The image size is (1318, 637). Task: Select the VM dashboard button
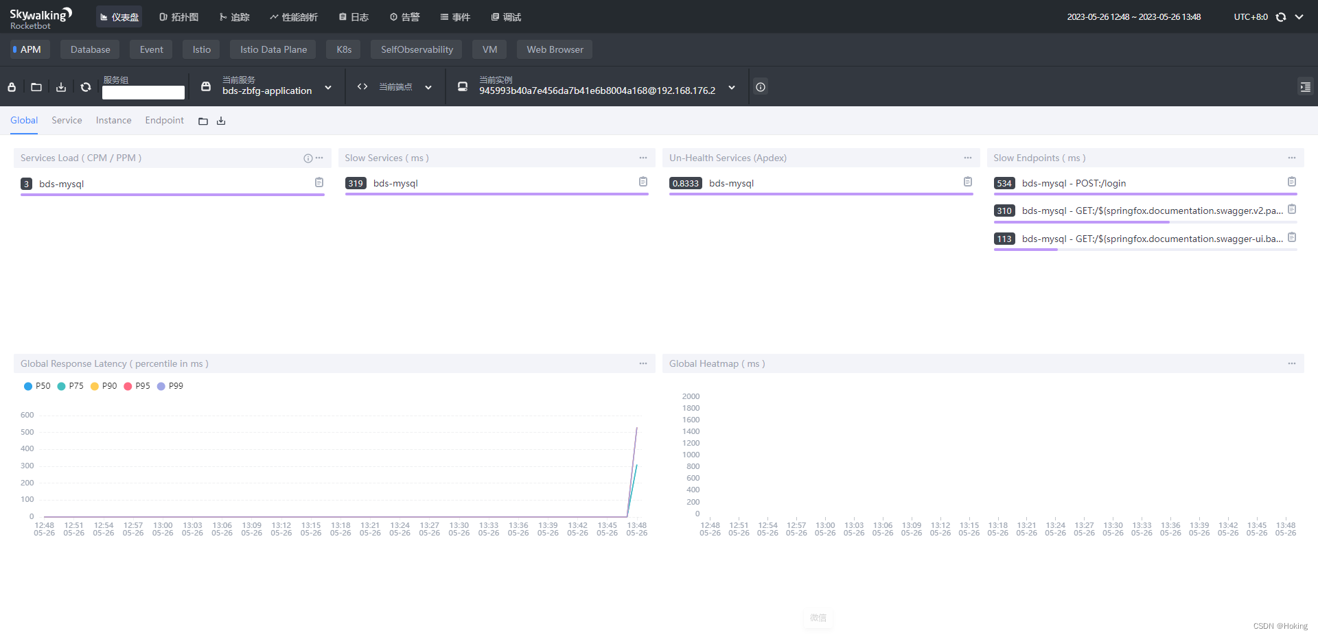pyautogui.click(x=489, y=49)
